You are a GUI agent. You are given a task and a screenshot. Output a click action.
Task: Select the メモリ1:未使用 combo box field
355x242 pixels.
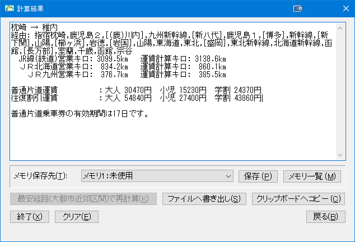[151, 176]
